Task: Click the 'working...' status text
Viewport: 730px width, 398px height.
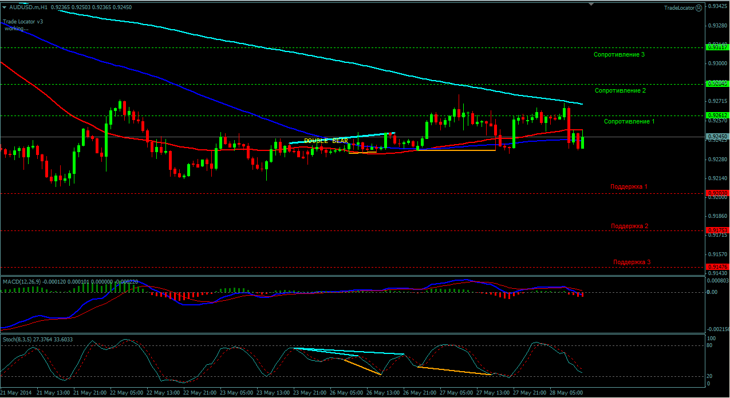Action: [x=17, y=28]
